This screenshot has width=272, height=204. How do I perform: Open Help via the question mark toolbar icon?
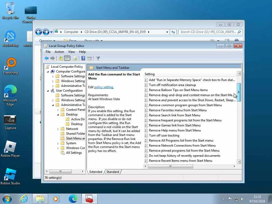point(83,58)
